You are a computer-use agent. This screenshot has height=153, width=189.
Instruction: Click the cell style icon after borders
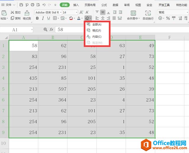click(63, 18)
